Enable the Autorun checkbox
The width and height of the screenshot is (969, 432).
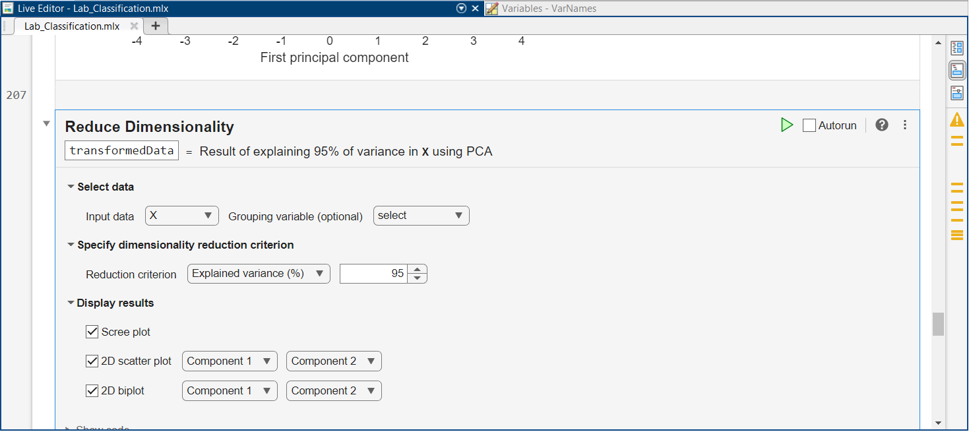[x=809, y=125]
